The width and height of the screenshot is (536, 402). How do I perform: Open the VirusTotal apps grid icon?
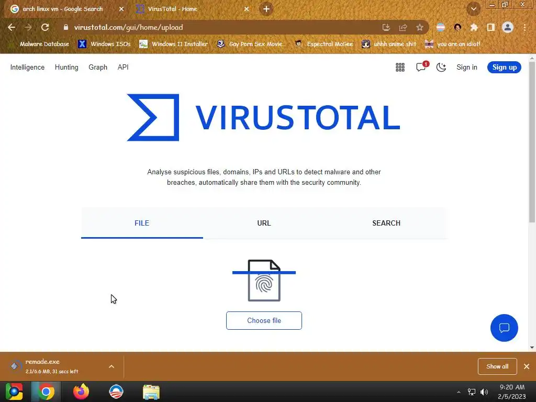coord(400,68)
